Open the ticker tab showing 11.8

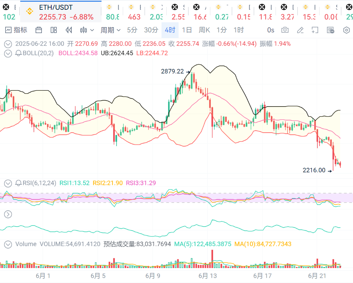tap(265, 12)
